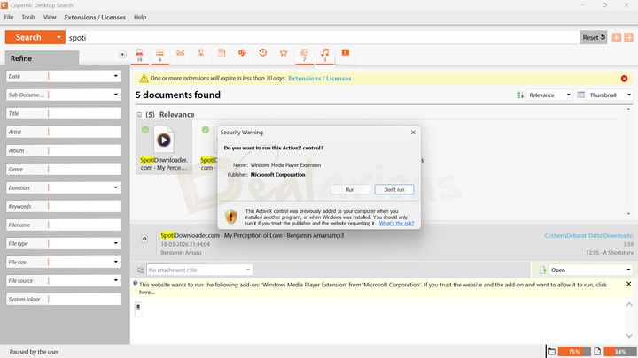Click the Title refine input field
This screenshot has height=358, width=638.
point(84,114)
